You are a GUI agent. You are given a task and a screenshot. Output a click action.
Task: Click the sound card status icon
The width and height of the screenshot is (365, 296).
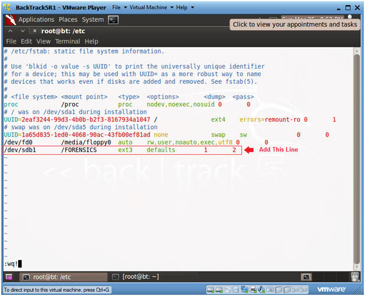[262, 290]
